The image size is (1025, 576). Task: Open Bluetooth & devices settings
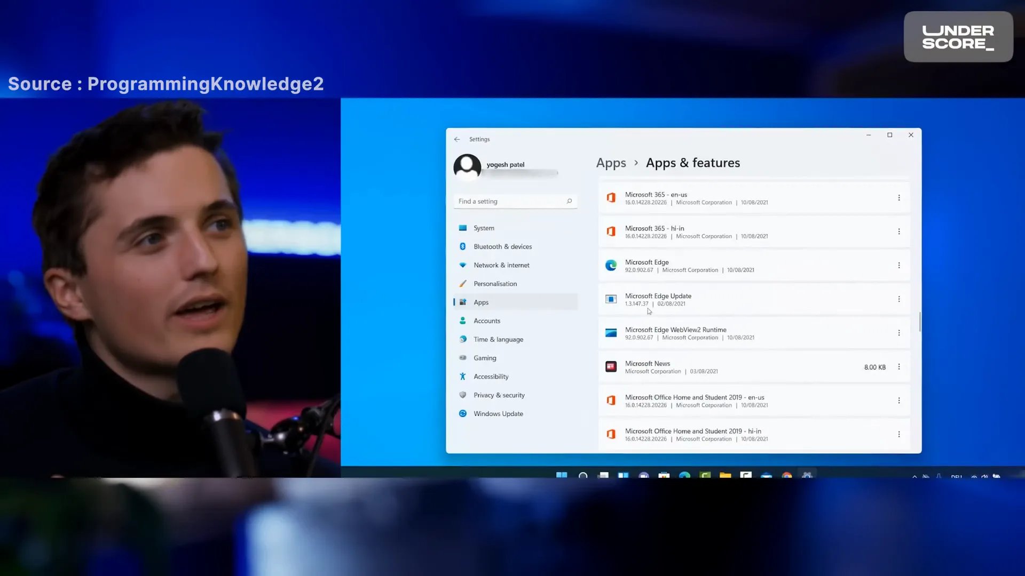tap(515, 246)
